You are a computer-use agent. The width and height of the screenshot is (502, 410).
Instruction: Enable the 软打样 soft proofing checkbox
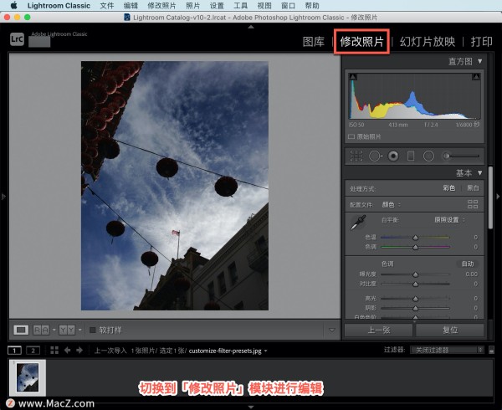pyautogui.click(x=93, y=330)
